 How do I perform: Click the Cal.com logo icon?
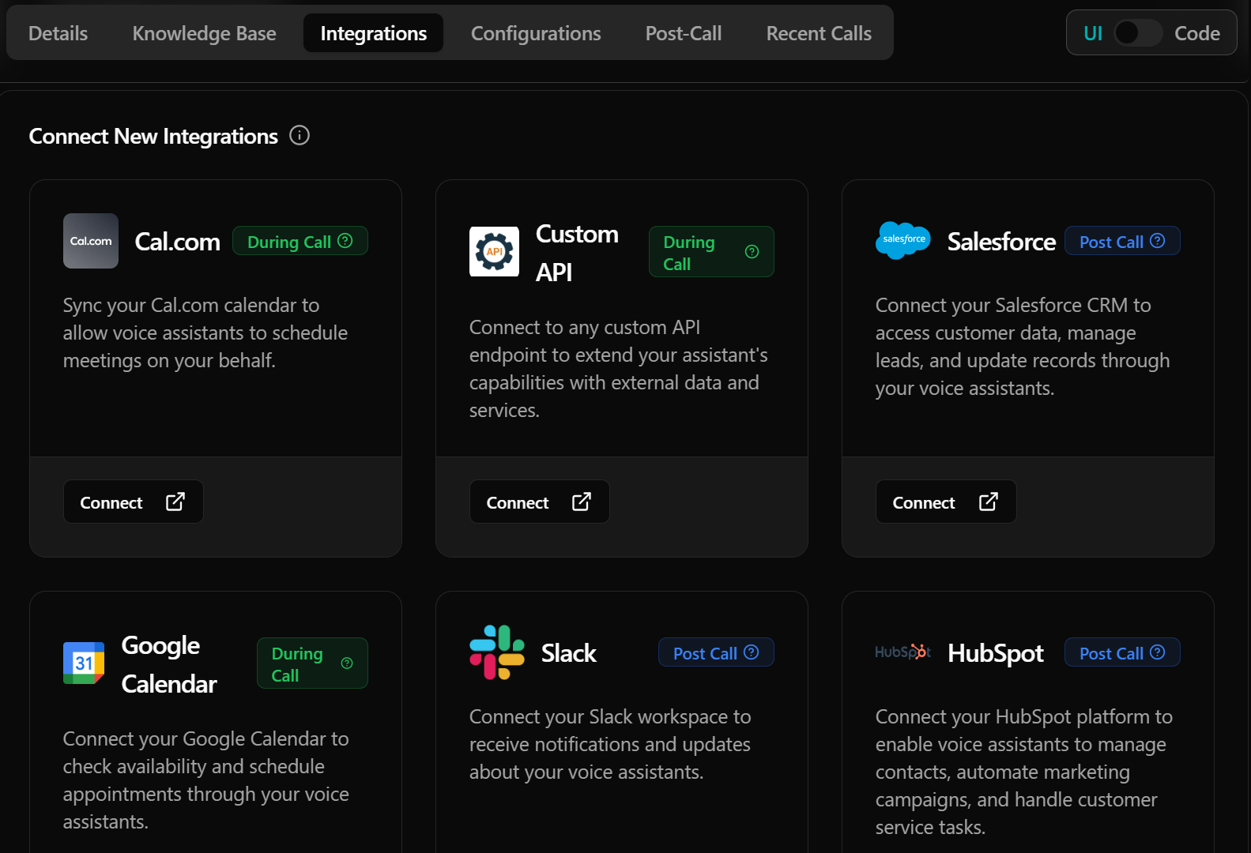tap(91, 241)
